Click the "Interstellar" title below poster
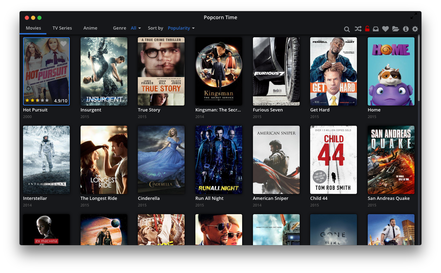Screen dimensions: 441x273 coord(35,198)
